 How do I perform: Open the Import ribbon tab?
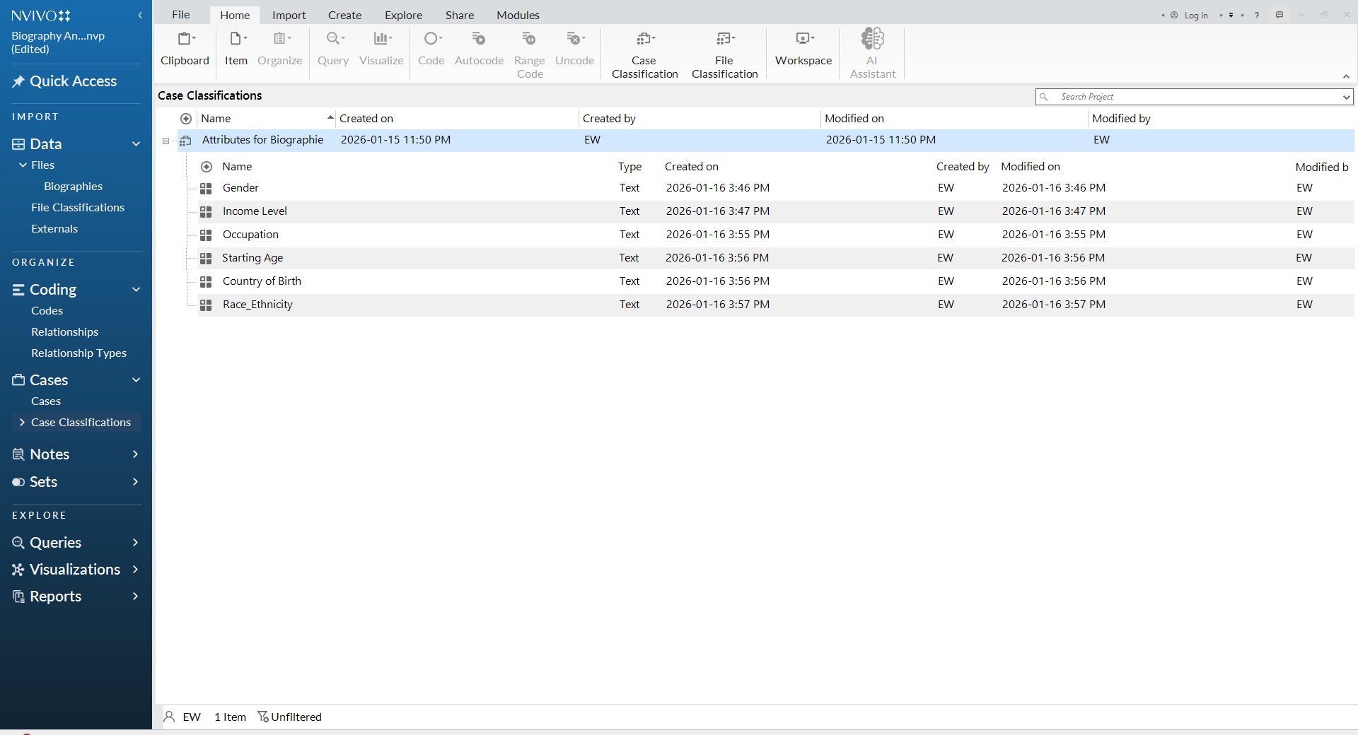(x=289, y=15)
